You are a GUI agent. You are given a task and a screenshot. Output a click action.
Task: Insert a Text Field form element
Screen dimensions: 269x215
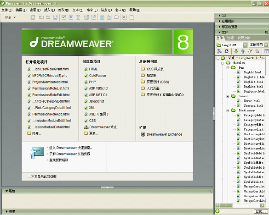tap(41, 17)
